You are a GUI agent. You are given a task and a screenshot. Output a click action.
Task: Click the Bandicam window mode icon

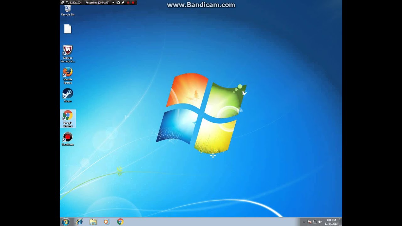(62, 3)
